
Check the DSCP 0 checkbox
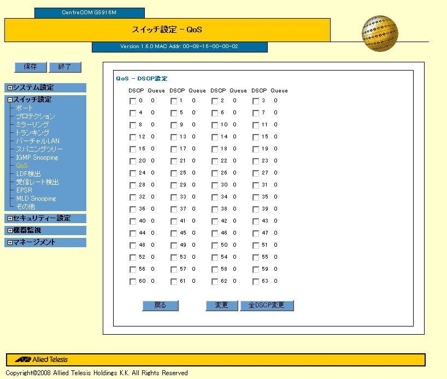[x=133, y=101]
